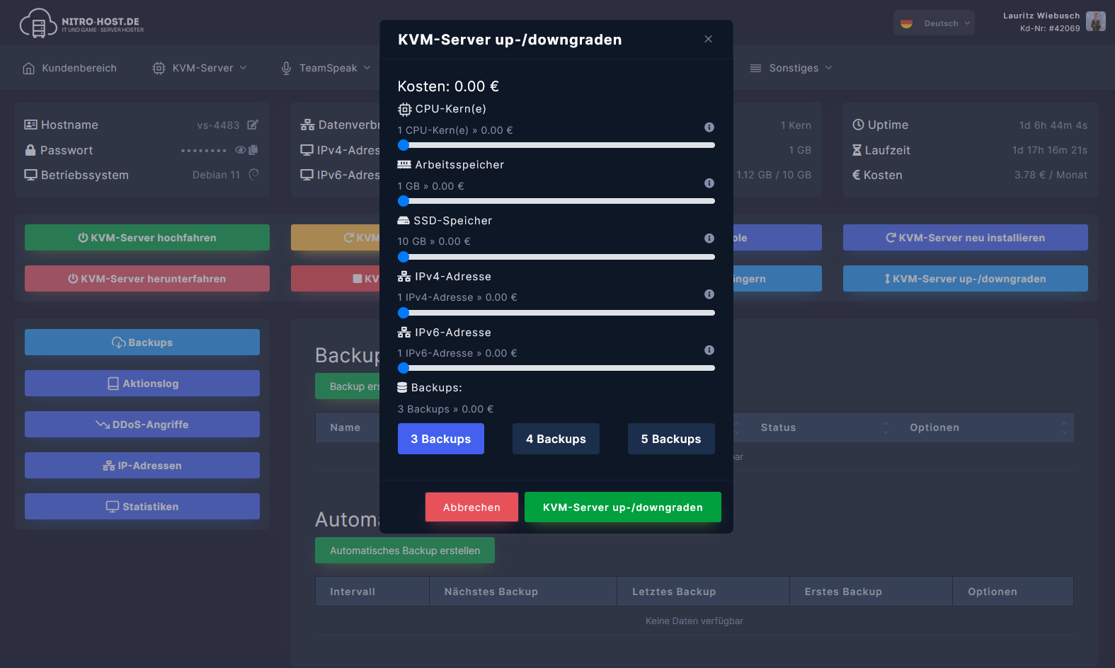The width and height of the screenshot is (1115, 668).
Task: Open the Sonstiges menu
Action: point(791,68)
